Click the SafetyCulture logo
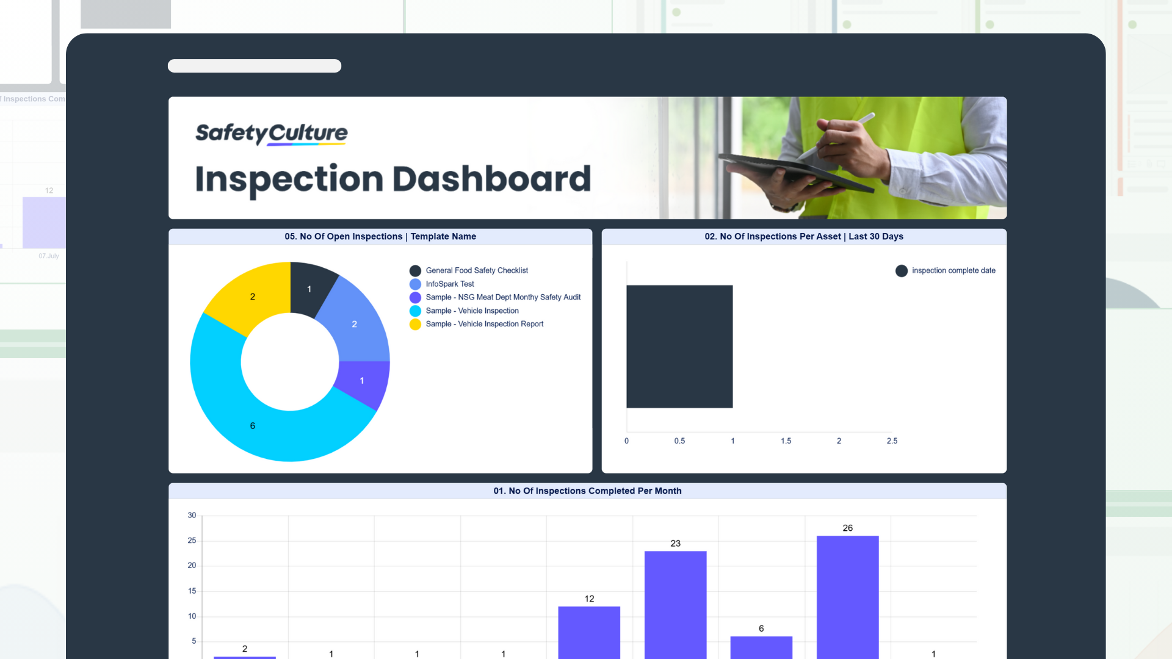Viewport: 1172px width, 659px height. 270,134
